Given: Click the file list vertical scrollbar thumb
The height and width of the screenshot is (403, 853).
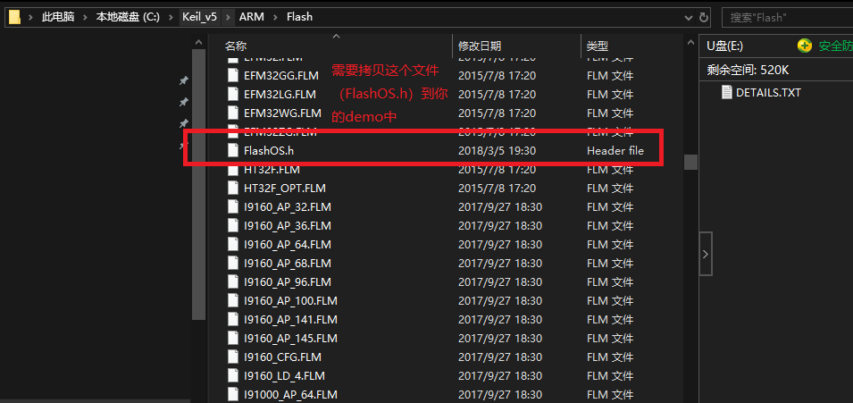Looking at the screenshot, I should 690,162.
